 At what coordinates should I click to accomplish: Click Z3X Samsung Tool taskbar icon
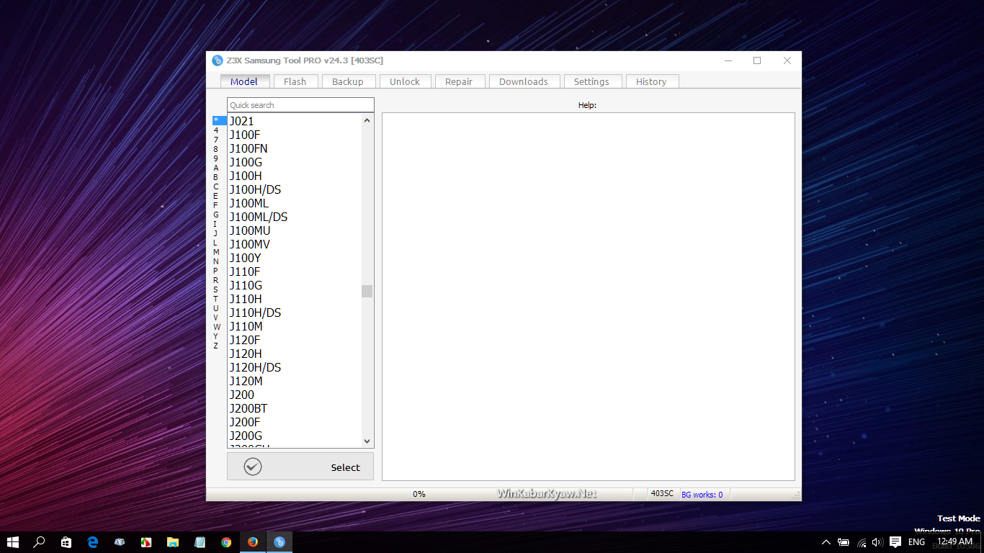pos(279,542)
